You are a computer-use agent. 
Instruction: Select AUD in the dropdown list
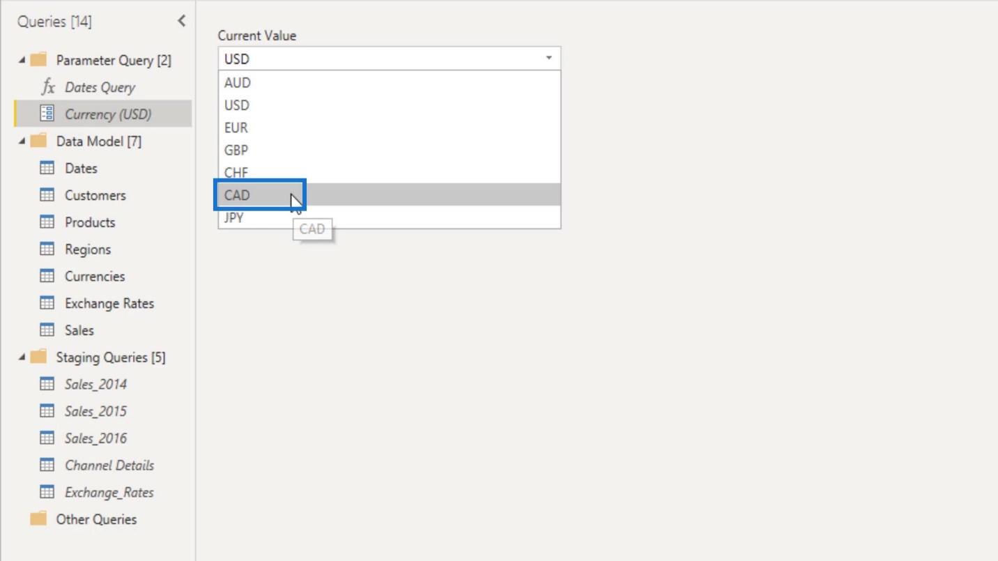[390, 82]
